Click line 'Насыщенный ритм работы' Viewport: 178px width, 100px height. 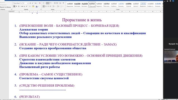click(x=39, y=67)
